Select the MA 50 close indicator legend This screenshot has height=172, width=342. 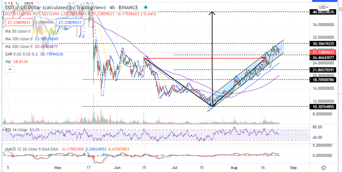click(18, 31)
